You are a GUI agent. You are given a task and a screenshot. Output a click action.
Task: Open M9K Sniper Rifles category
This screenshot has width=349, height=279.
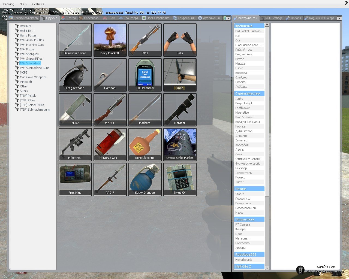tap(31, 59)
